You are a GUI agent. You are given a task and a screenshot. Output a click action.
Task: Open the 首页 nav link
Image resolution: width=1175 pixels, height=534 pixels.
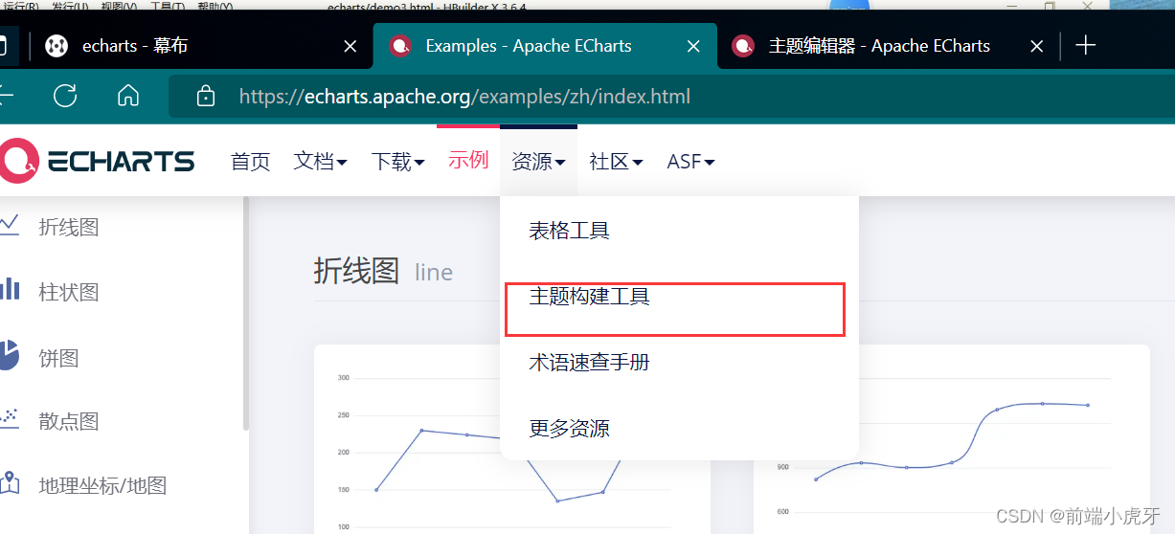coord(251,162)
